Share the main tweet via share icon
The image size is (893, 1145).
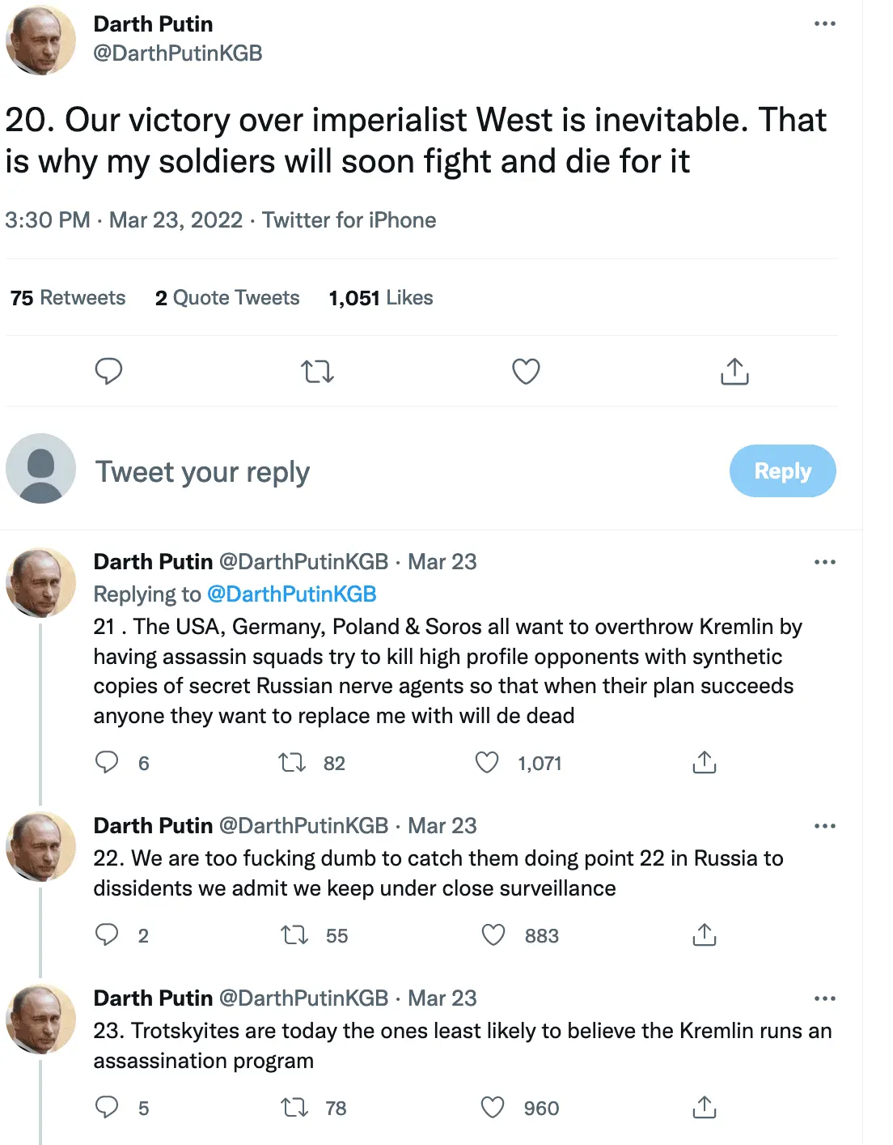(x=734, y=372)
